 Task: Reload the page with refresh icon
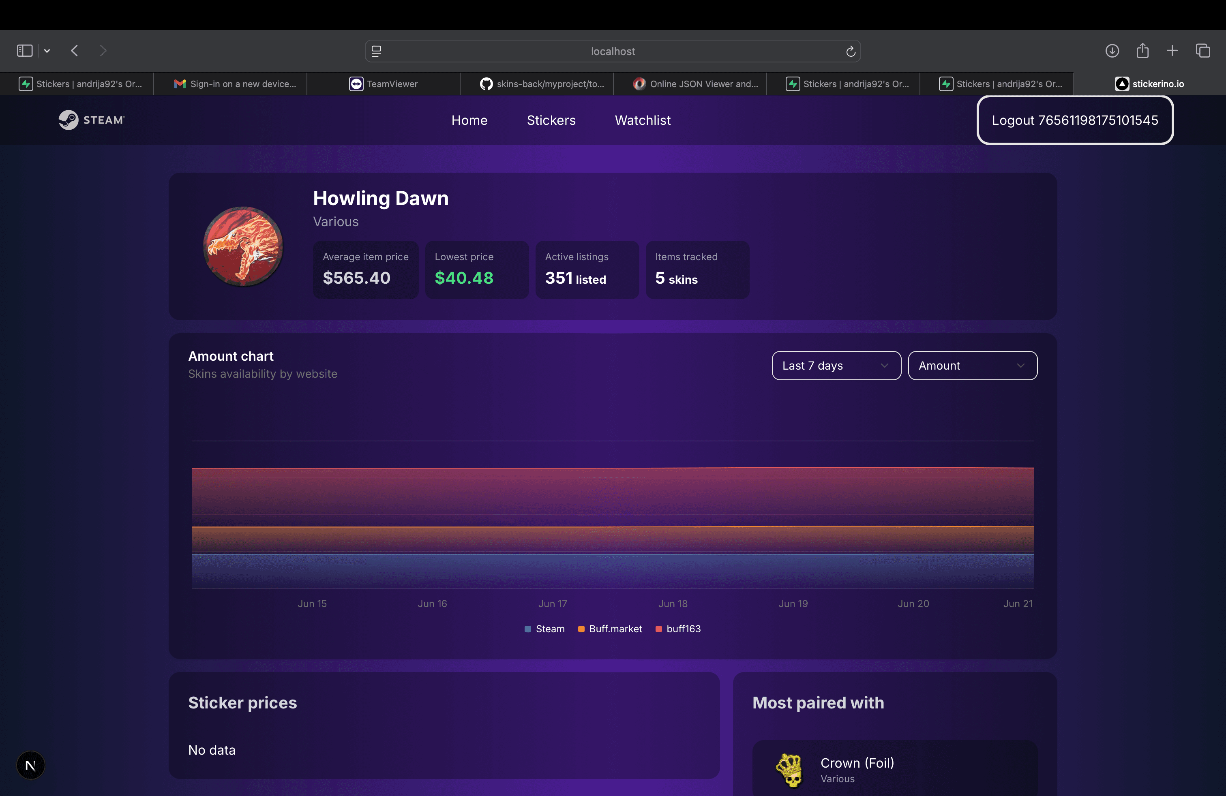coord(851,51)
